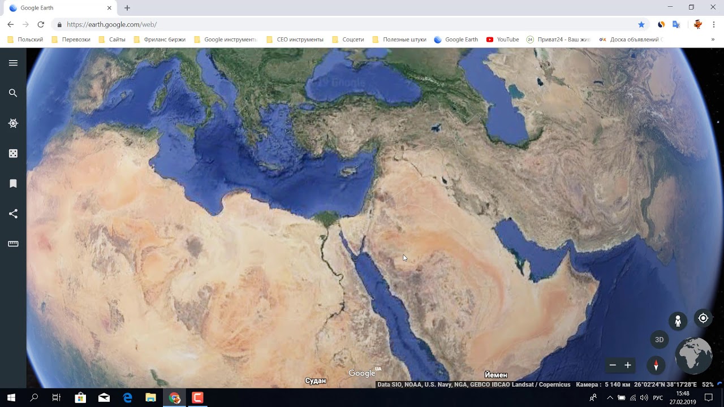Open the Перевозки bookmark folder
Viewport: 724px width, 407px height.
click(71, 40)
